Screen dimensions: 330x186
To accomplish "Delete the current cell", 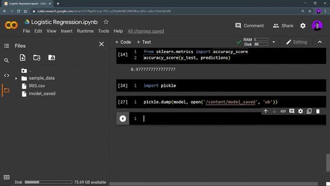I will [x=318, y=111].
